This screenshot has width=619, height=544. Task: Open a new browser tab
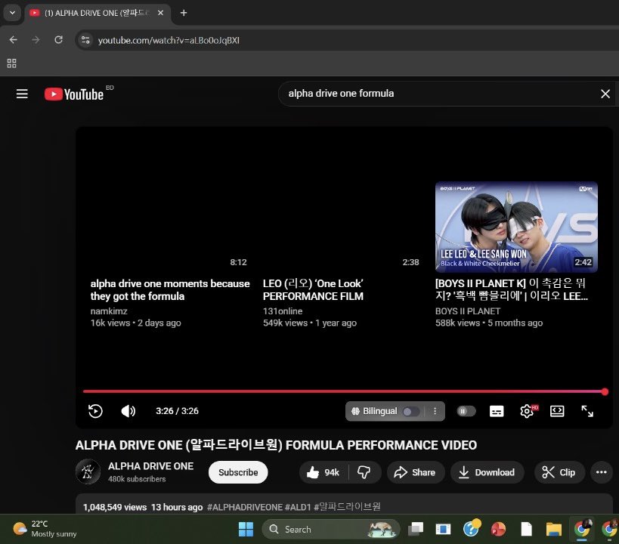pyautogui.click(x=183, y=13)
